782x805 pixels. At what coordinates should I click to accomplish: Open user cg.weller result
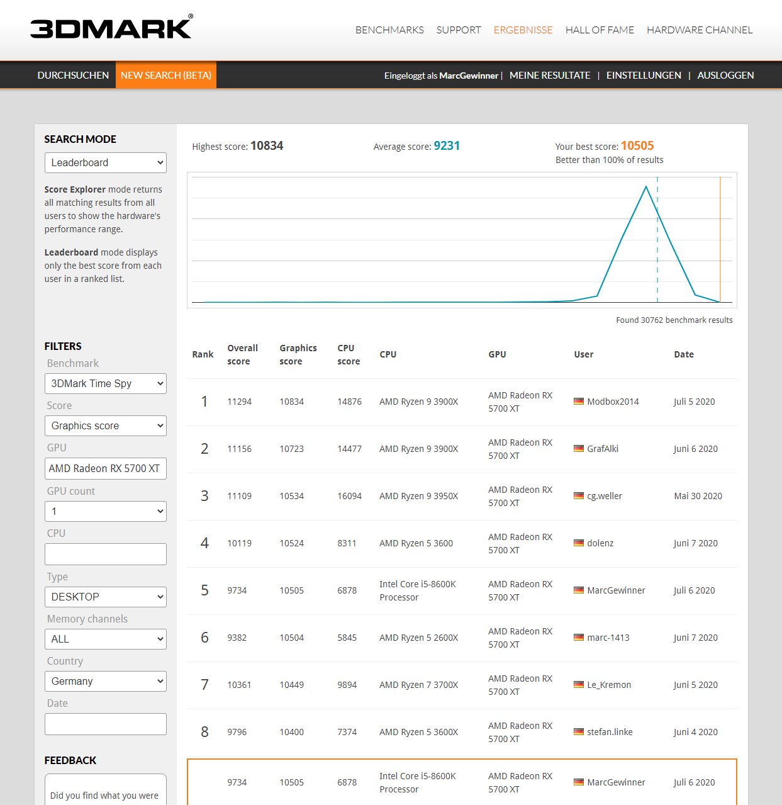coord(605,496)
